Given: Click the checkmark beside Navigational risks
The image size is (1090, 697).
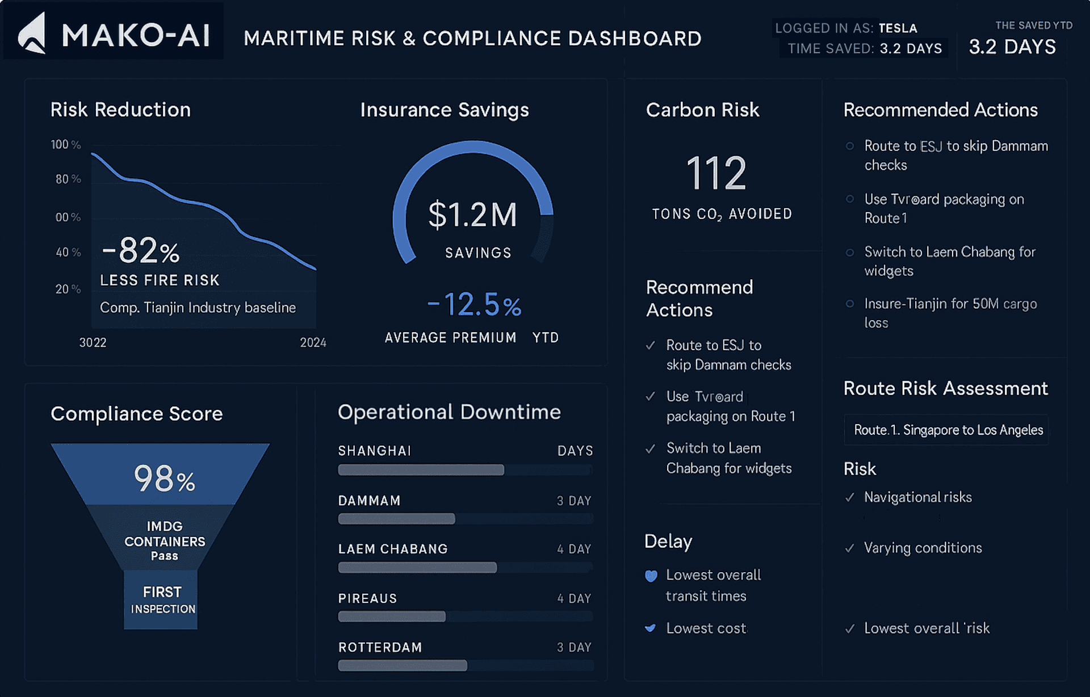Looking at the screenshot, I should [x=850, y=497].
